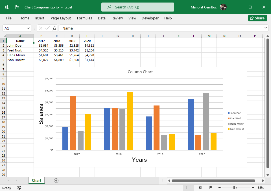Click the macro recording icon in status bar

pyautogui.click(x=19, y=188)
